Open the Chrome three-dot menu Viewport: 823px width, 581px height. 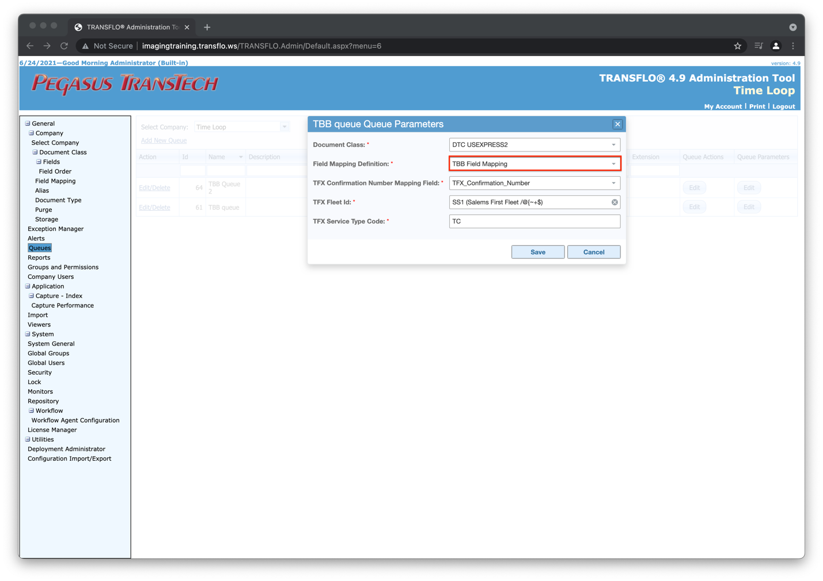click(x=793, y=46)
